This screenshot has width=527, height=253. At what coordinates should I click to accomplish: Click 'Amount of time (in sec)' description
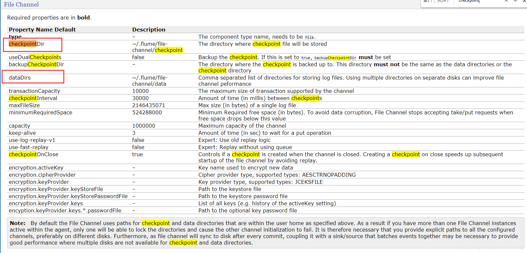[265, 133]
